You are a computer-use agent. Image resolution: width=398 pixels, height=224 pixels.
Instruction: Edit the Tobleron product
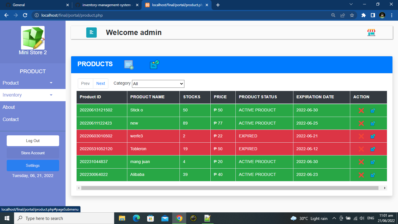pos(373,149)
